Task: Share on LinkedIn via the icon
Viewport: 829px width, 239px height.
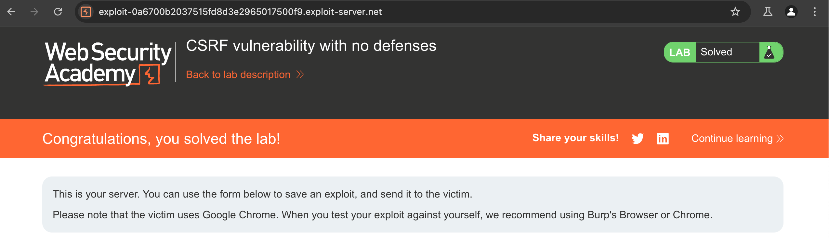Action: click(x=663, y=139)
